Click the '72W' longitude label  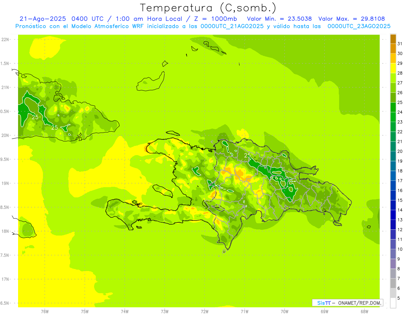(204, 312)
